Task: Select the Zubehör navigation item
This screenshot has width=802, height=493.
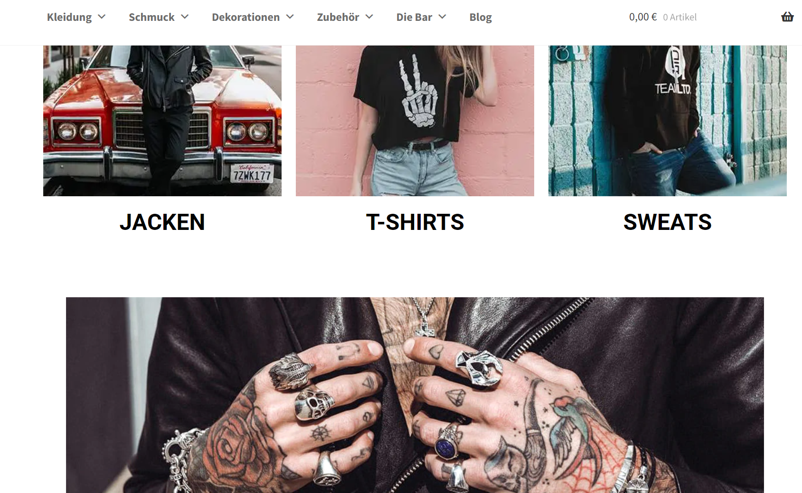Action: coord(338,17)
